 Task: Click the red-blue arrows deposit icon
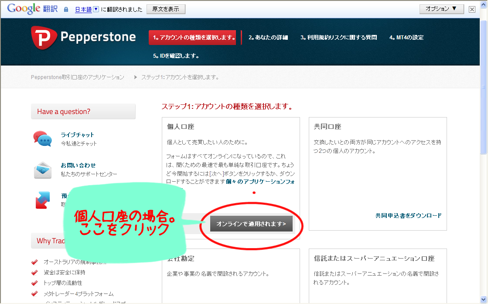click(x=43, y=200)
